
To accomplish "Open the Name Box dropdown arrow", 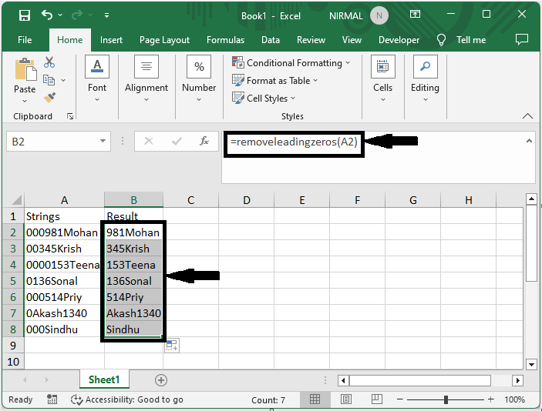I will tap(103, 141).
